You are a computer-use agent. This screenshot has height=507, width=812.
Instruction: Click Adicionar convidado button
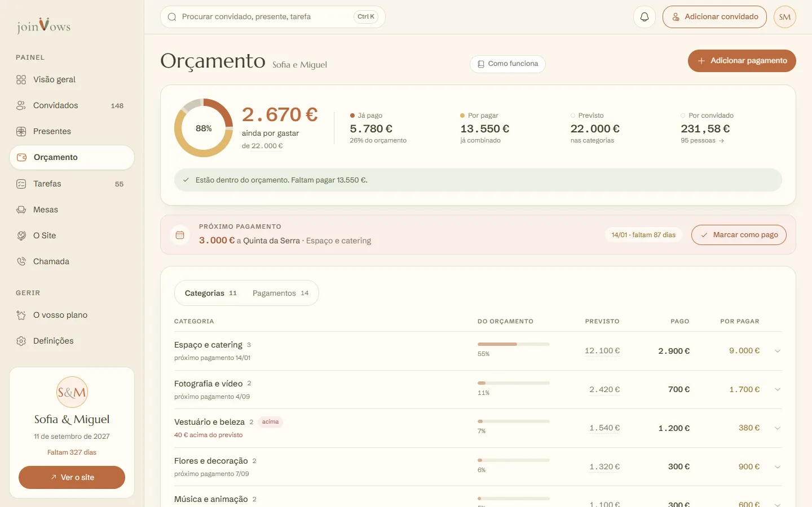coord(714,17)
